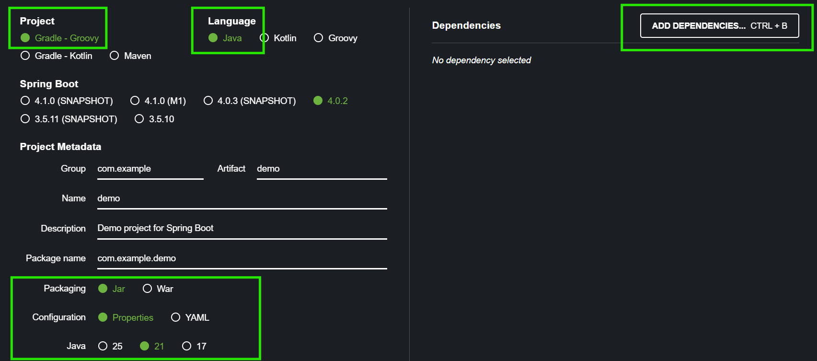Choose Gradle - Kotlin as project type
This screenshot has width=817, height=361.
[56, 56]
